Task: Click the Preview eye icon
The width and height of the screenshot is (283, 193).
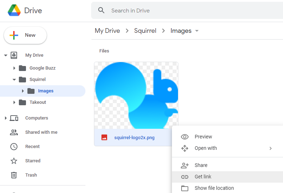Action: pos(185,137)
